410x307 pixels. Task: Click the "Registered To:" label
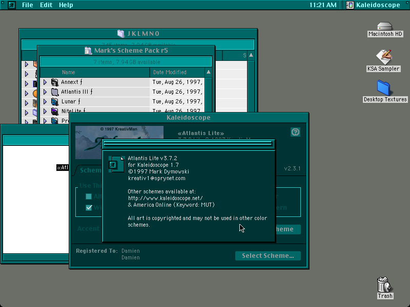pos(97,251)
